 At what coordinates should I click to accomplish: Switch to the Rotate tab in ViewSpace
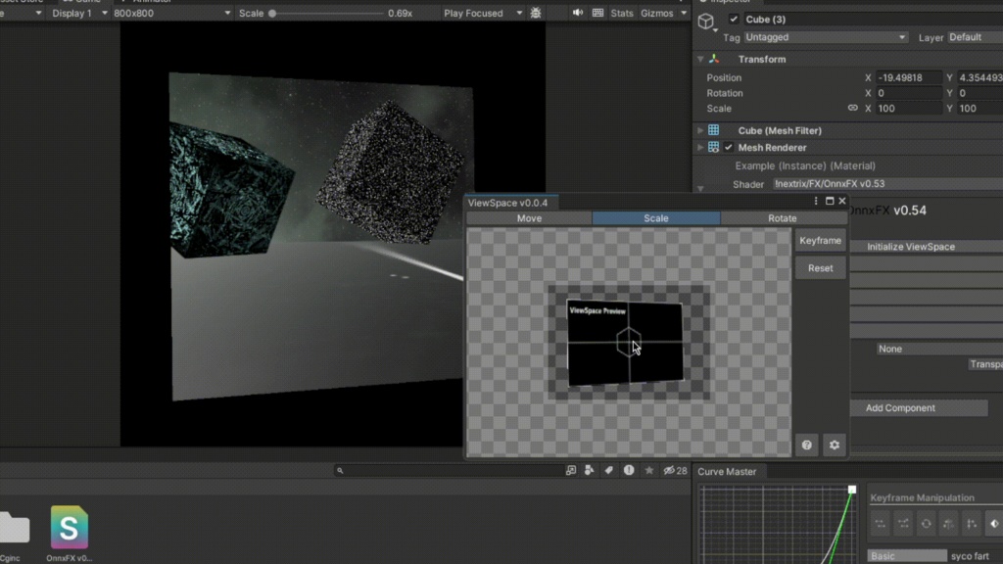click(782, 218)
